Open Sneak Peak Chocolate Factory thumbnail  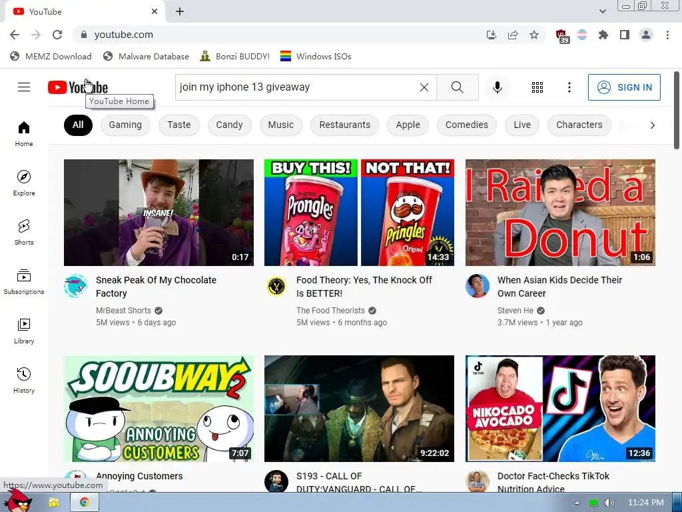[x=159, y=213]
